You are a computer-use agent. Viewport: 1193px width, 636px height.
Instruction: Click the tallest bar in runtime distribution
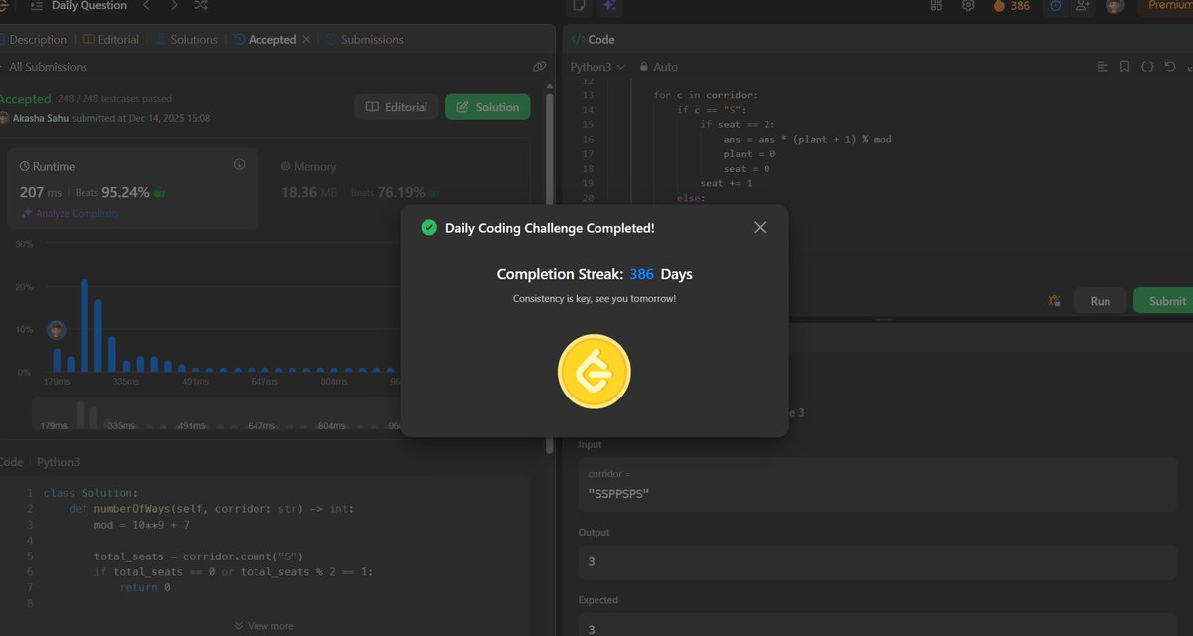click(85, 325)
